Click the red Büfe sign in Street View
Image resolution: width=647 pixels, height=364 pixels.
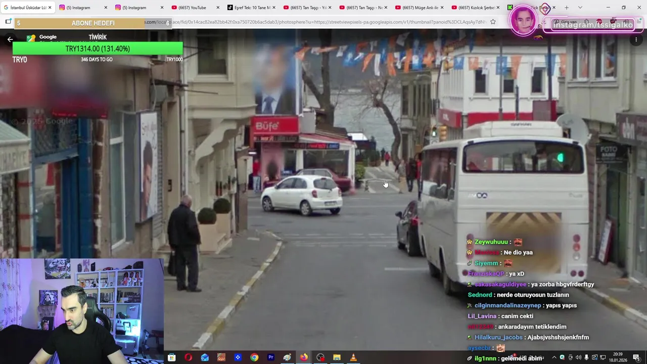[275, 125]
